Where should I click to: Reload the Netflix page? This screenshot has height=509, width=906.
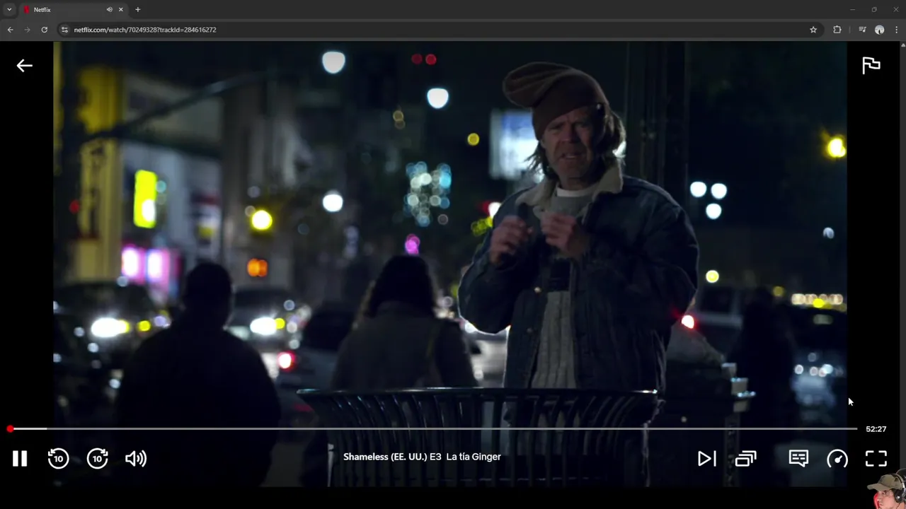[x=44, y=30]
